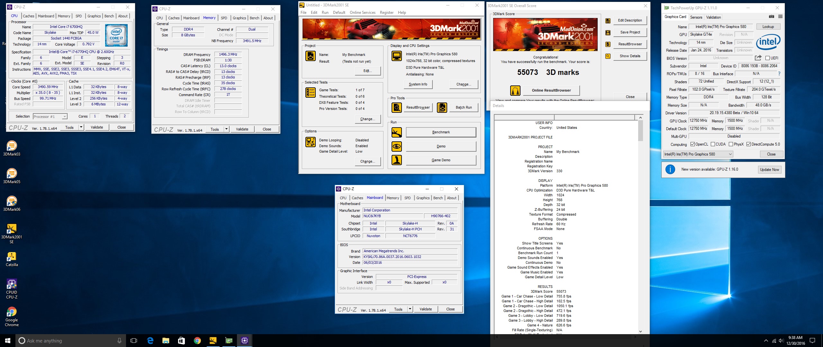Screen dimensions: 823x347
Task: Launch 3DMark2001 SE desktop icon
Action: pyautogui.click(x=12, y=234)
